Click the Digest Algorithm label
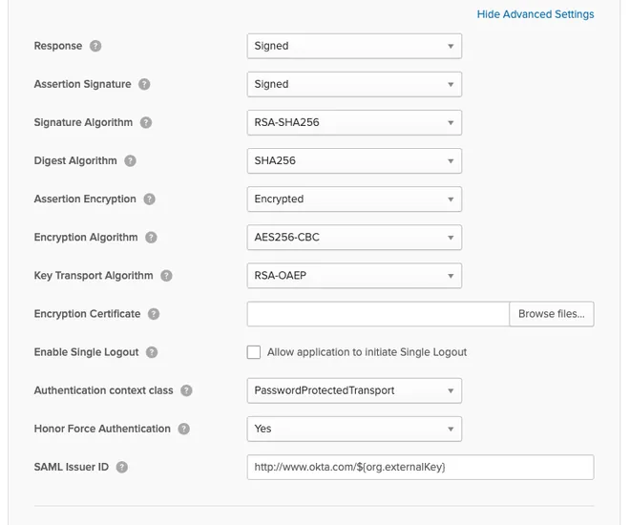The height and width of the screenshot is (525, 630). point(75,160)
